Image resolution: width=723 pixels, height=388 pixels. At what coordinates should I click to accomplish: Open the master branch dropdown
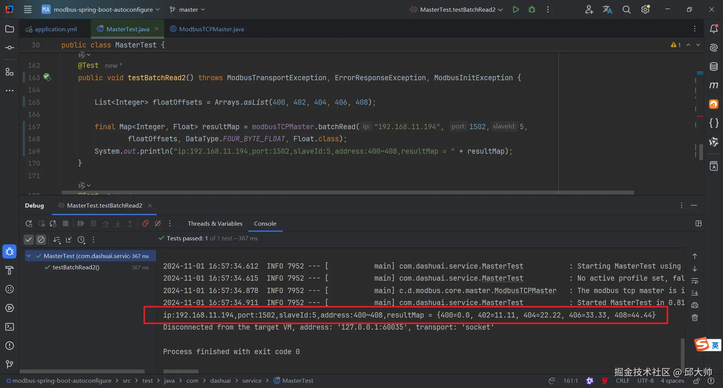coord(188,10)
